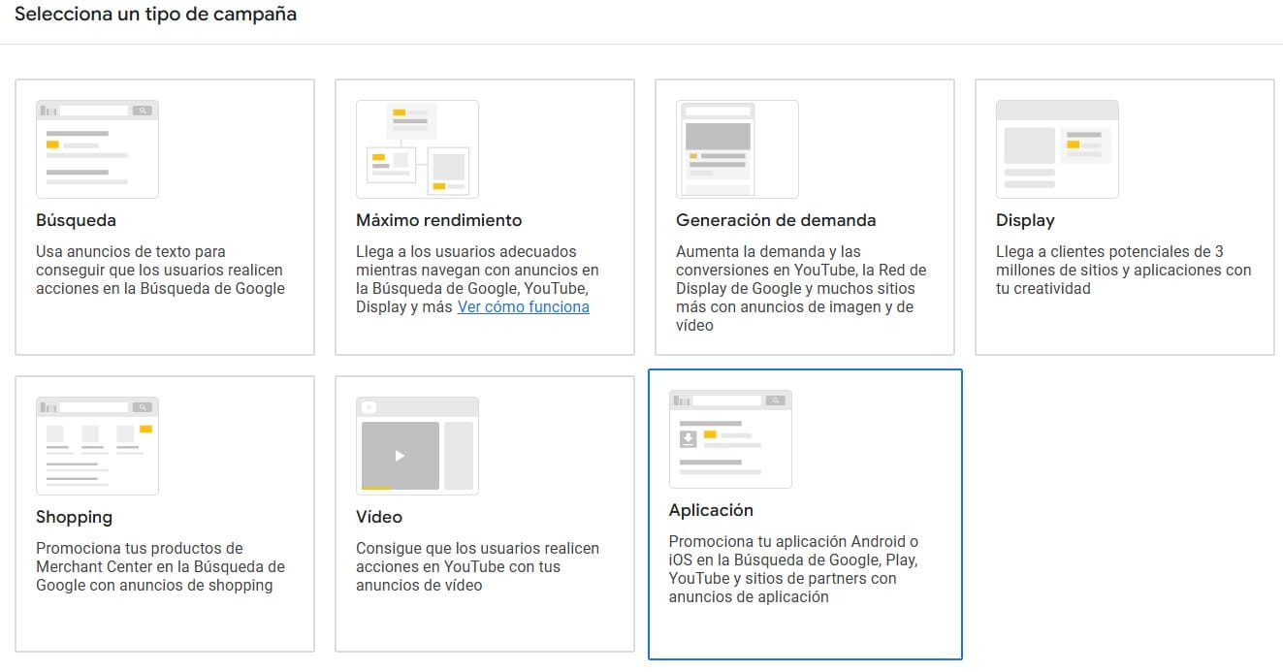Click the Máximo rendimiento thumbnail illustration
The image size is (1283, 672).
pos(417,148)
